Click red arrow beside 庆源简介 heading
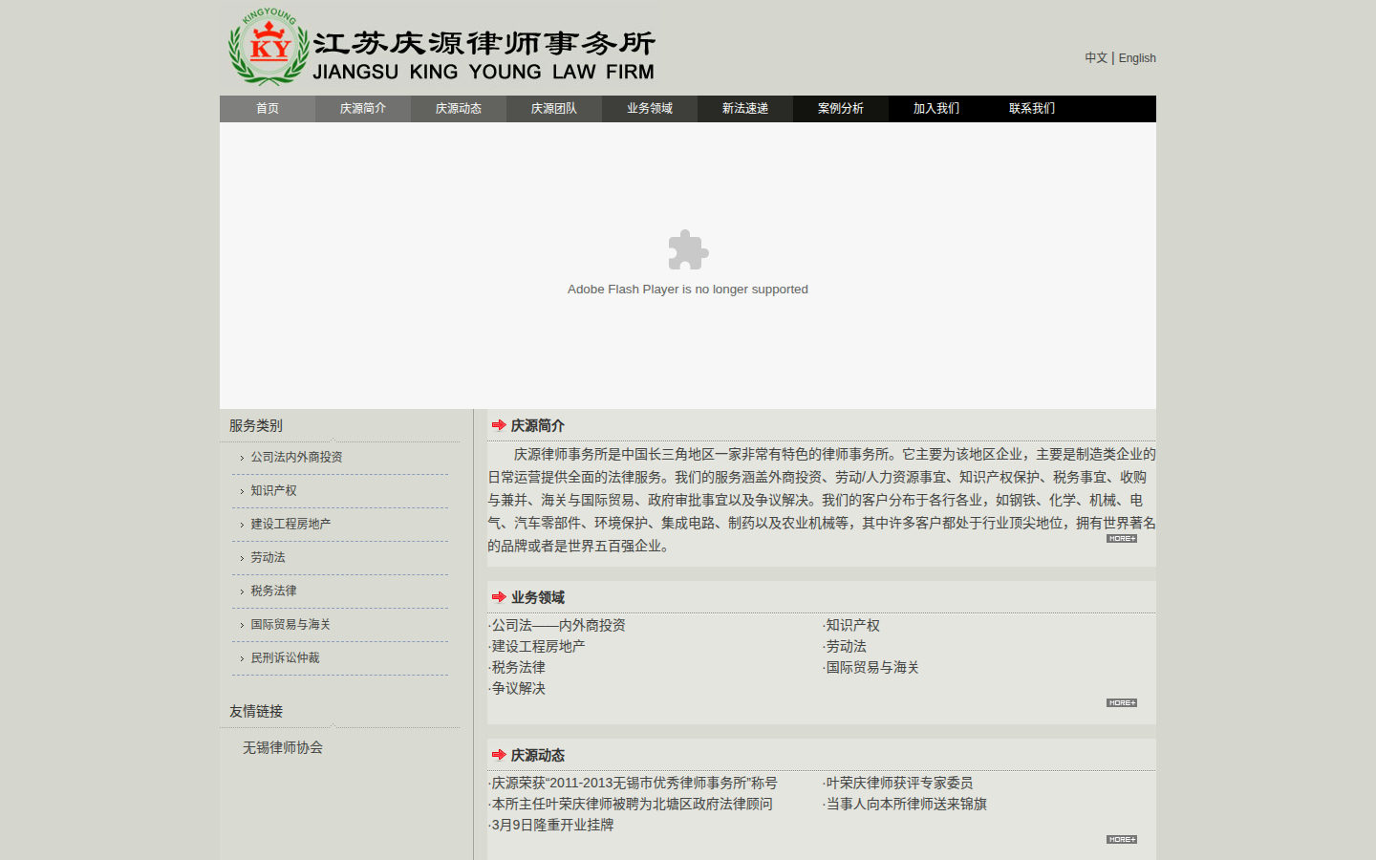1376x860 pixels. (x=499, y=425)
